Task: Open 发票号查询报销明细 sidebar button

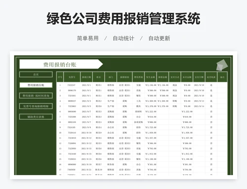Action: pos(36,106)
